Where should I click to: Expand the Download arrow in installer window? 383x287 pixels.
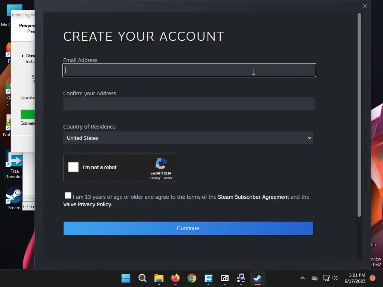coord(22,56)
